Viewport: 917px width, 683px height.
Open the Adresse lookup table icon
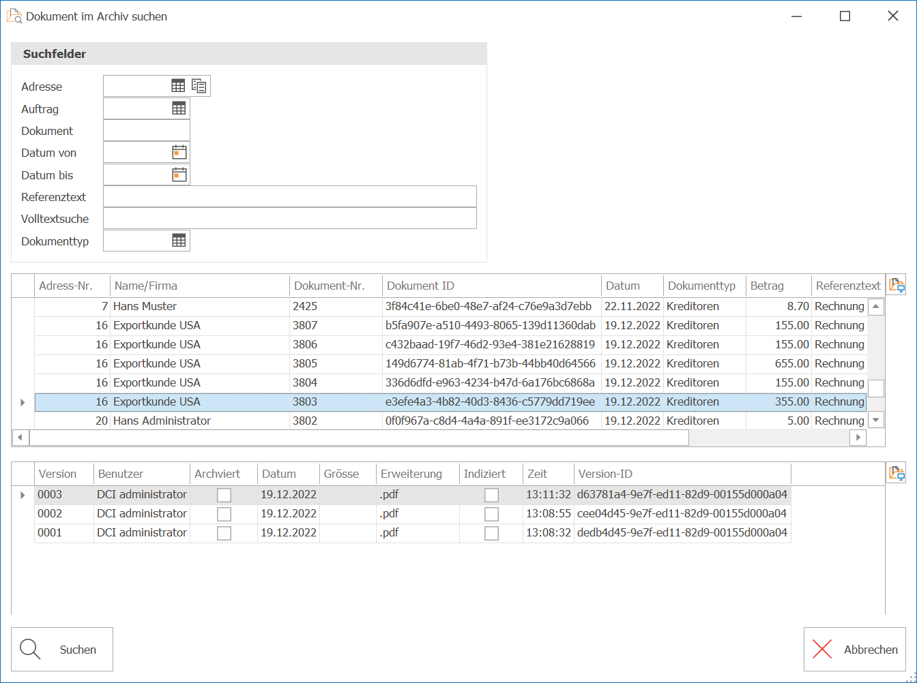(x=178, y=86)
